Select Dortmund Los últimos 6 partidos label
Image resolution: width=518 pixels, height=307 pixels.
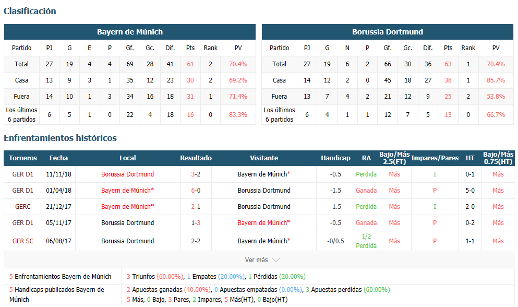point(279,115)
